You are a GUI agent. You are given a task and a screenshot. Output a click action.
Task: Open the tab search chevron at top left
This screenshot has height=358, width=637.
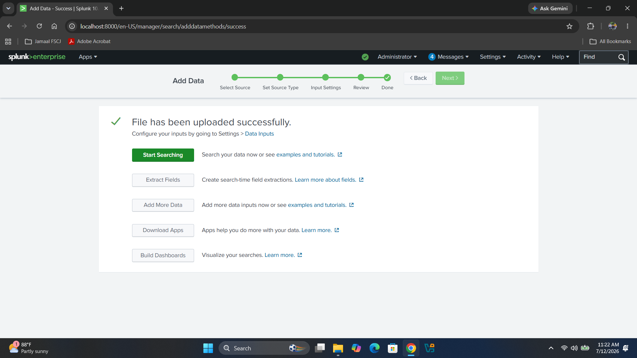tap(8, 8)
